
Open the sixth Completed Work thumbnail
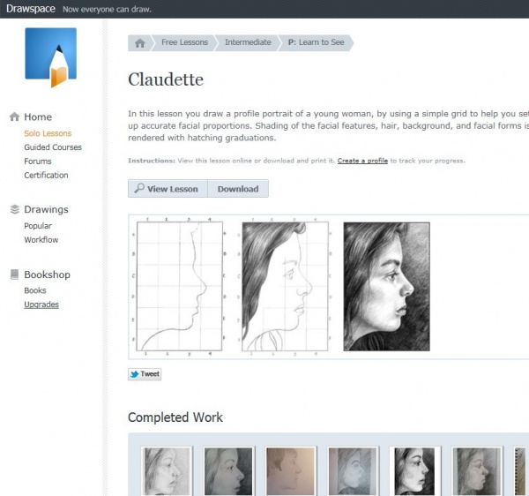click(x=477, y=471)
